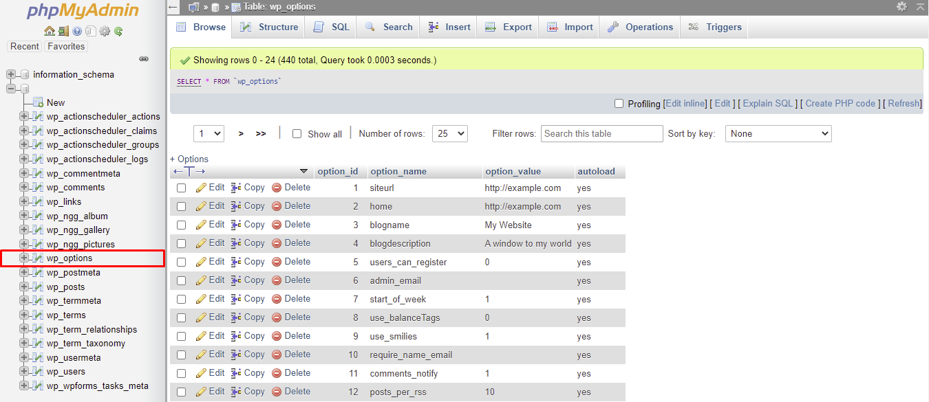Open page settings gear at top right

click(901, 6)
